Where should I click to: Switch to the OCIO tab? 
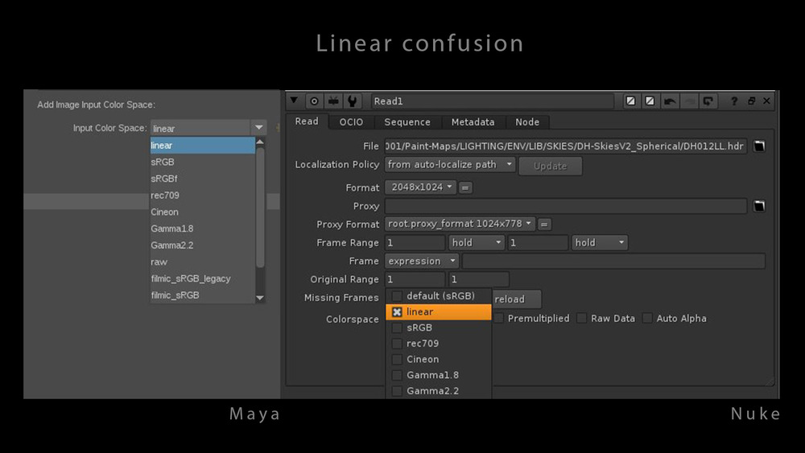click(x=351, y=122)
